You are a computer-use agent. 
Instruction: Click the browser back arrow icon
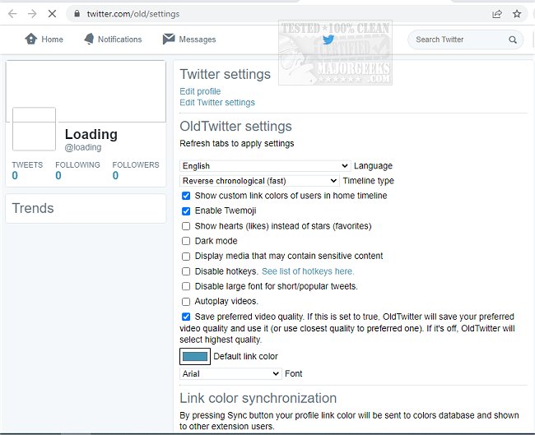(12, 14)
